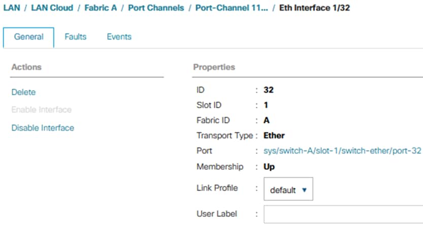Click the Slot ID label
The height and width of the screenshot is (228, 423).
pyautogui.click(x=209, y=105)
